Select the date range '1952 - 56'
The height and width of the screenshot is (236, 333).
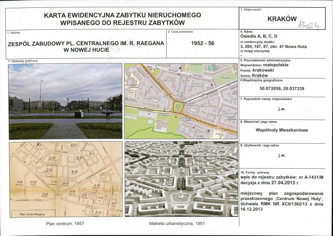203,43
